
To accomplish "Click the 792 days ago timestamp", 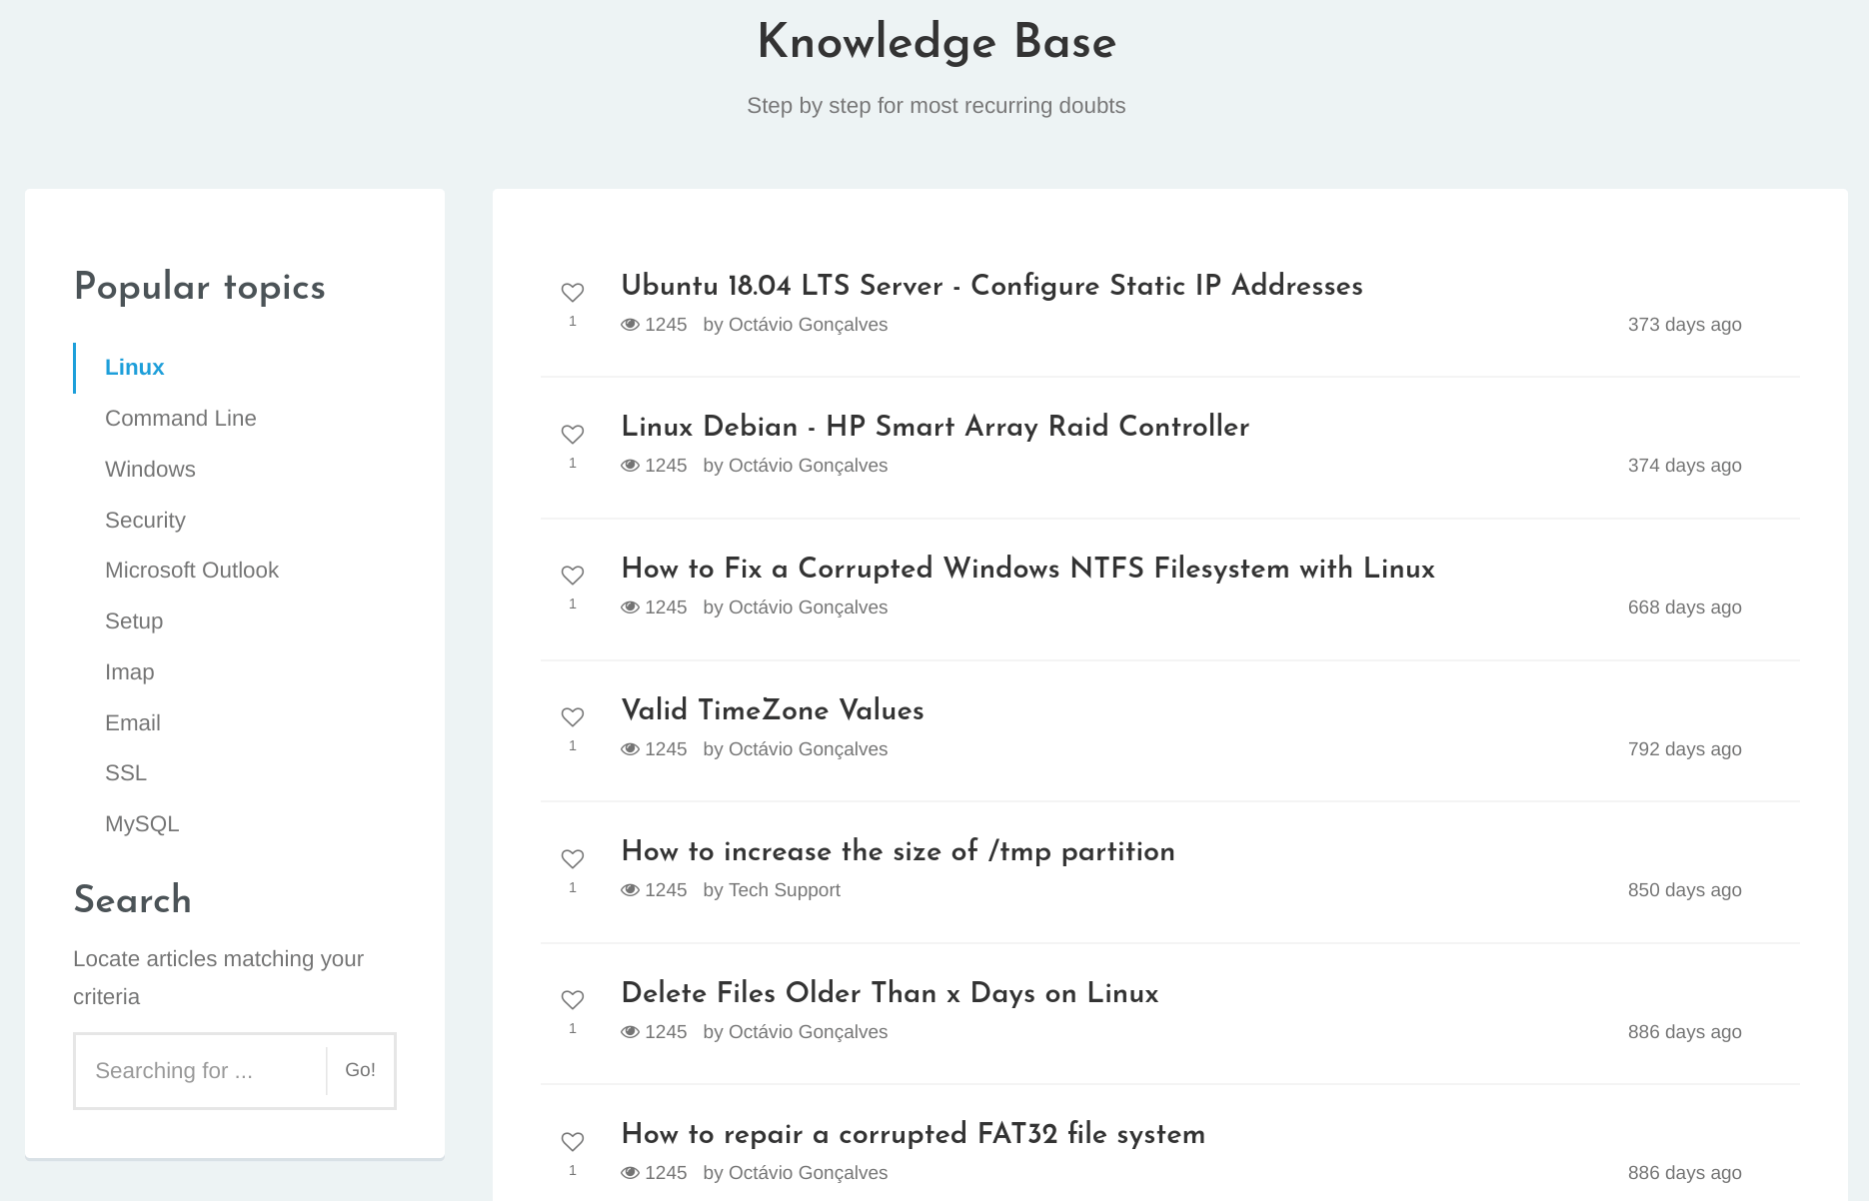I will [1685, 749].
